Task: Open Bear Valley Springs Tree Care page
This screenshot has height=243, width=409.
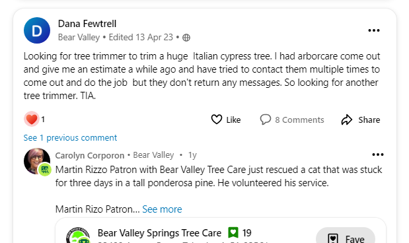Action: point(159,233)
